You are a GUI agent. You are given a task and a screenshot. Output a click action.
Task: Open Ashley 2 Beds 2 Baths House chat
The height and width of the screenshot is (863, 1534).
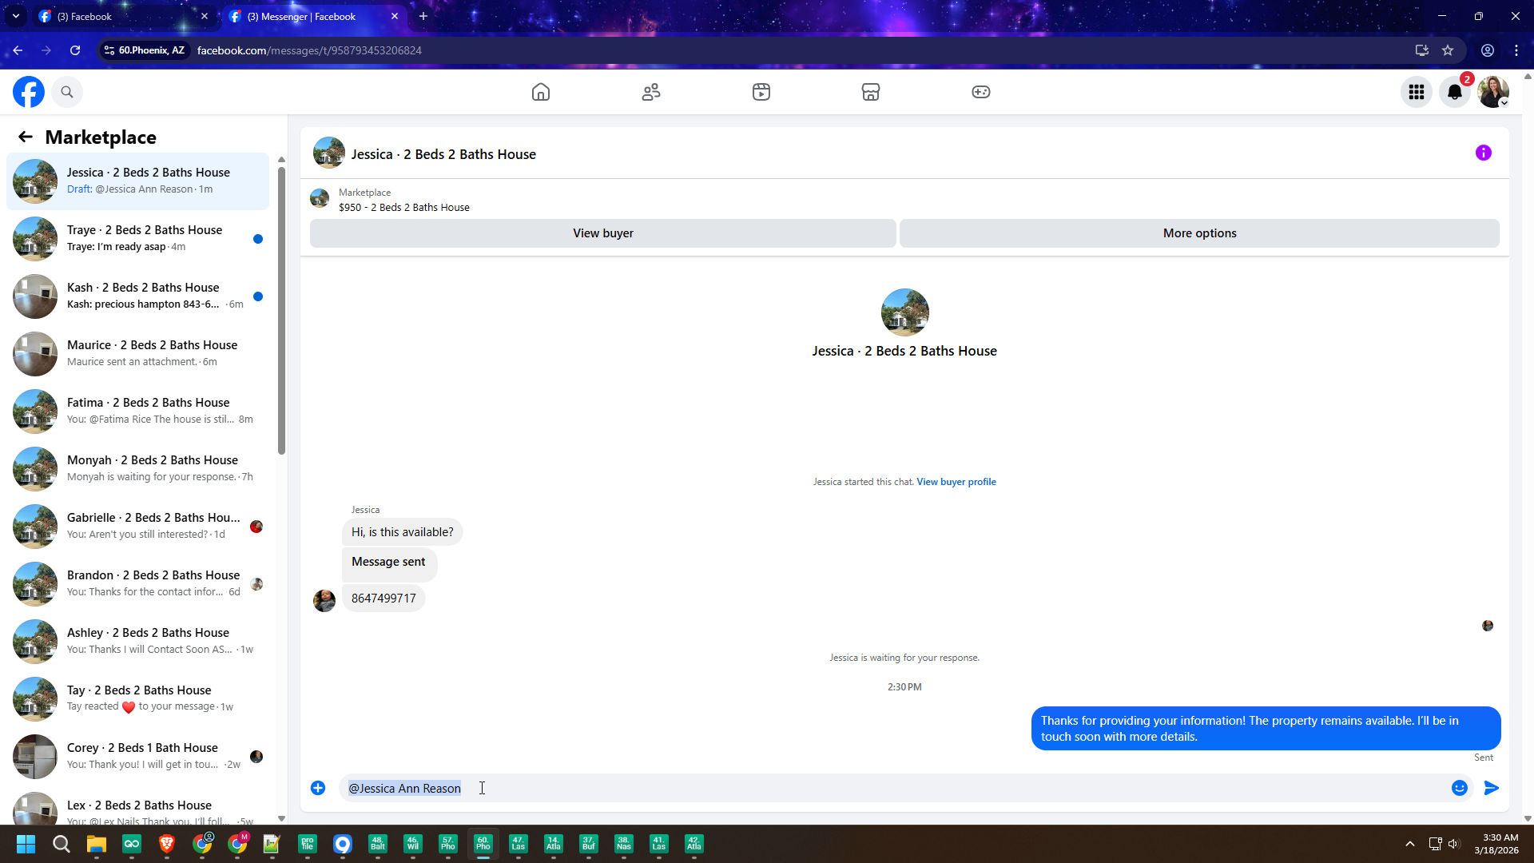[137, 641]
